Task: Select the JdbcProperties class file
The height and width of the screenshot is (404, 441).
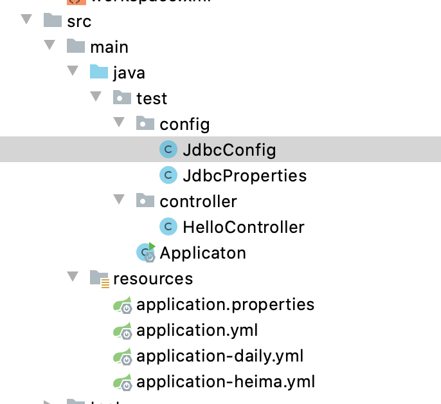Action: coord(244,175)
